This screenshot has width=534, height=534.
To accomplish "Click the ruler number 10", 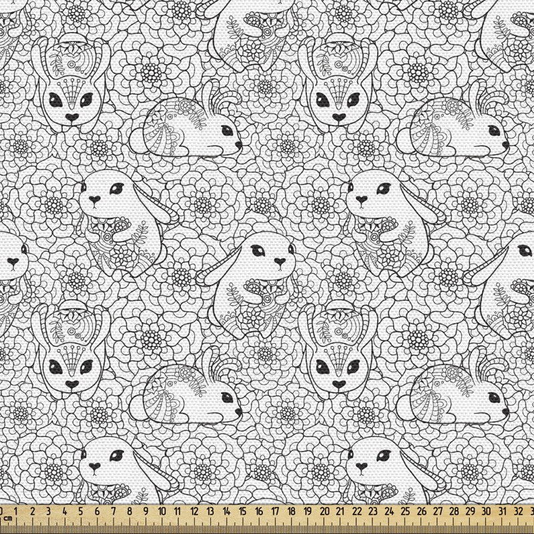I will pyautogui.click(x=162, y=511).
